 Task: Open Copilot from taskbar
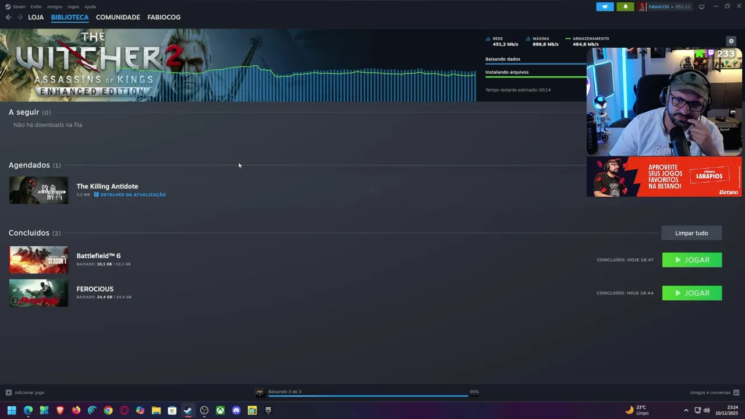[140, 410]
